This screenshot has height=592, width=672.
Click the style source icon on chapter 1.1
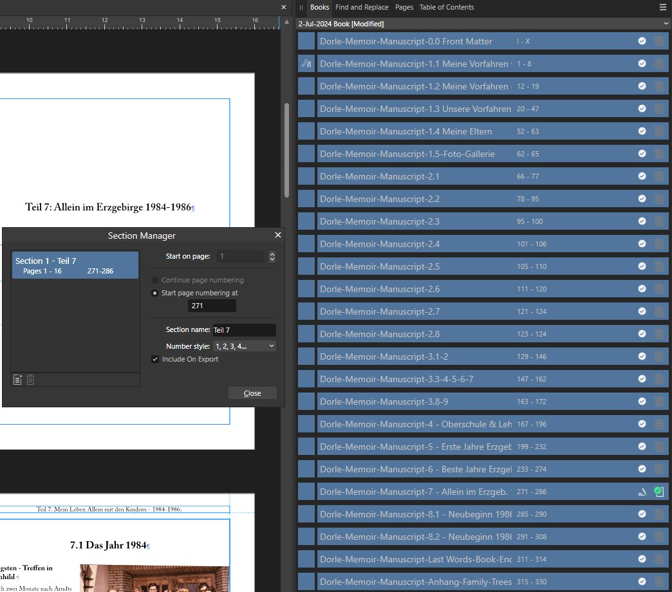[306, 64]
